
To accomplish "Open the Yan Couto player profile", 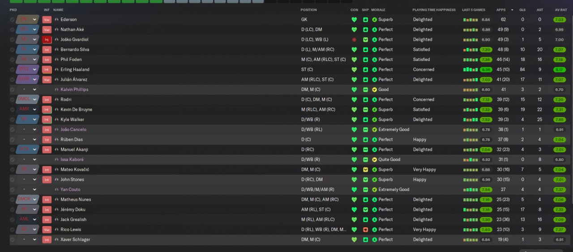I will (x=71, y=190).
